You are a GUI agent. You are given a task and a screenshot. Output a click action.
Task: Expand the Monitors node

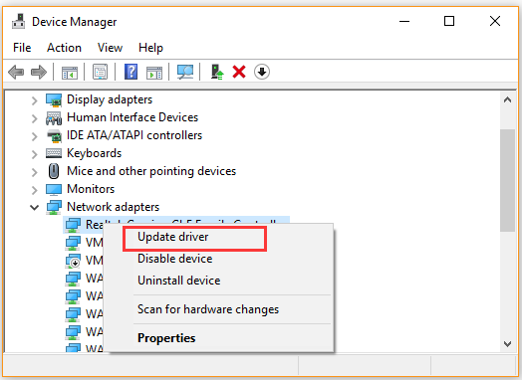(34, 190)
